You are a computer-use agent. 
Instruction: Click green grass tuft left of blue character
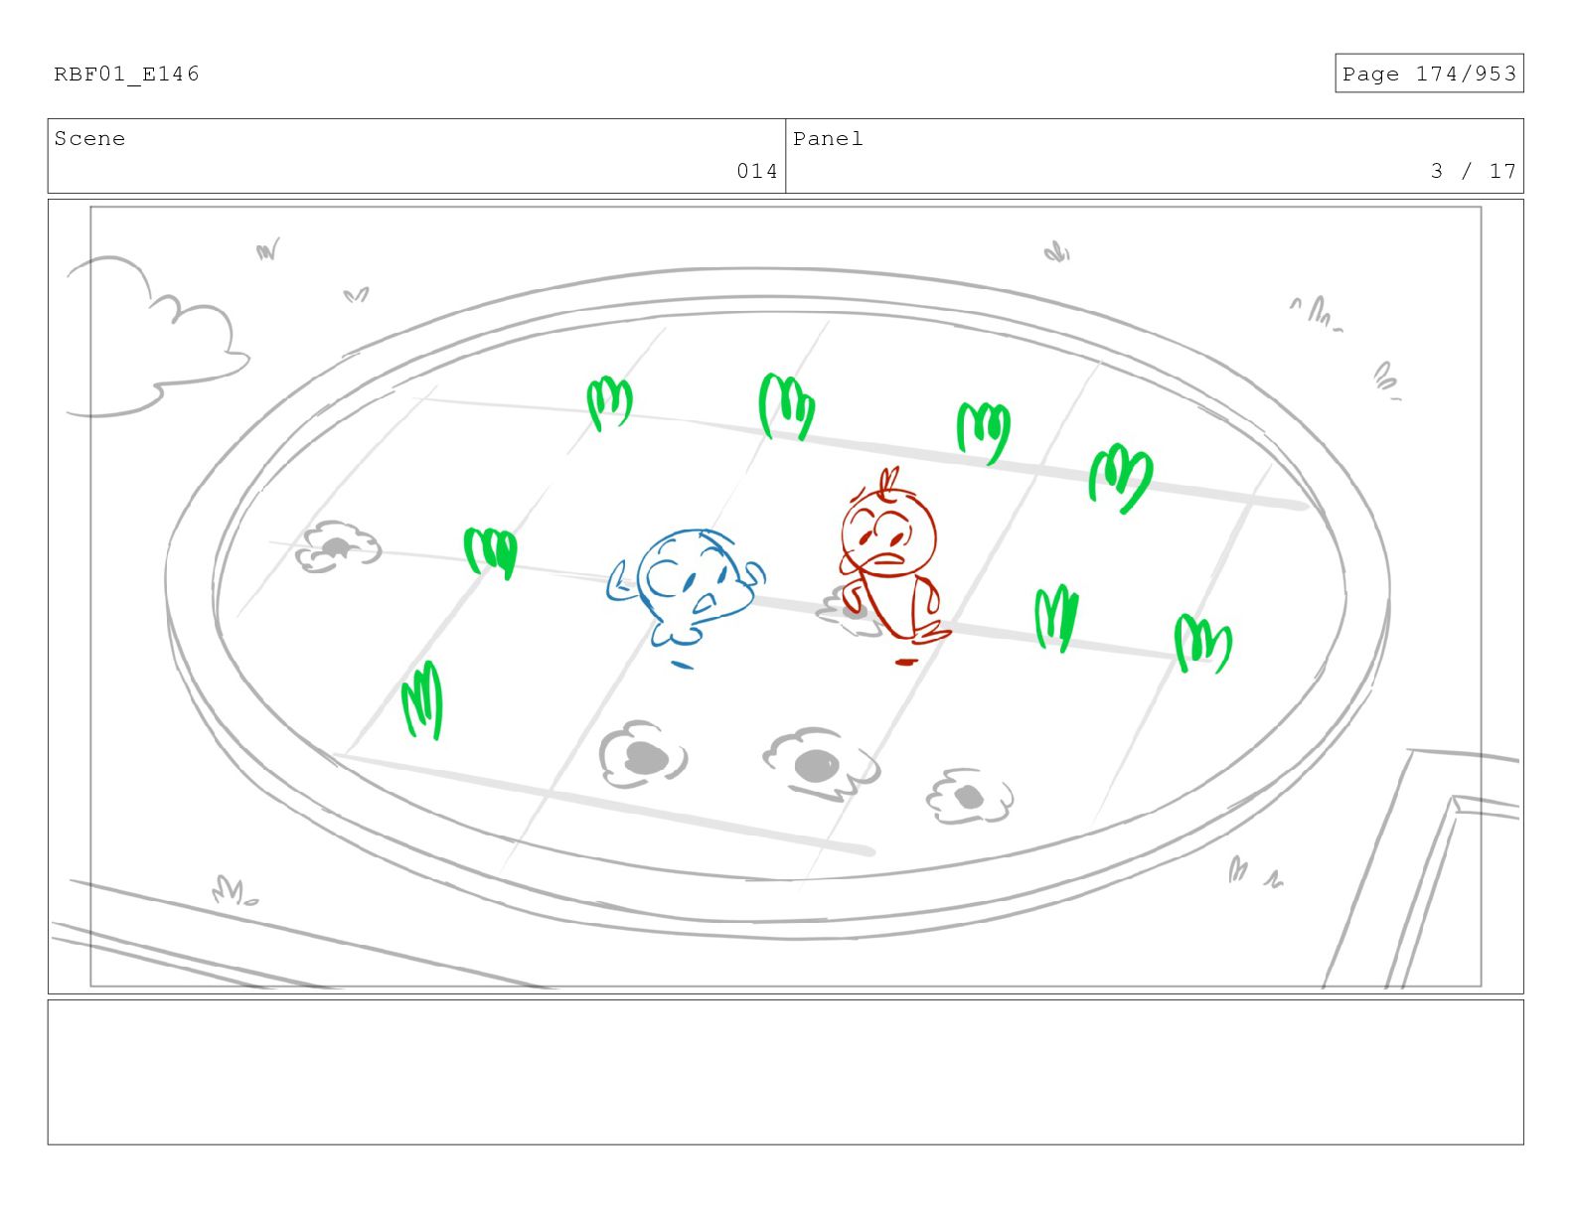click(491, 552)
